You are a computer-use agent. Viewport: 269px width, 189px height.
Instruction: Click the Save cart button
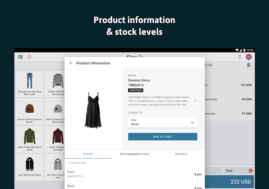point(238,170)
